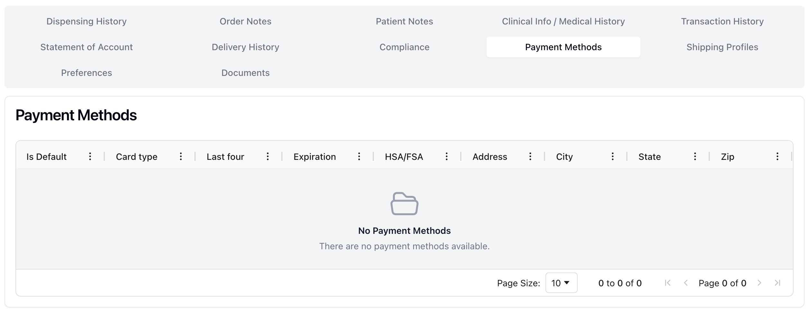
Task: Open the City column menu
Action: point(612,157)
